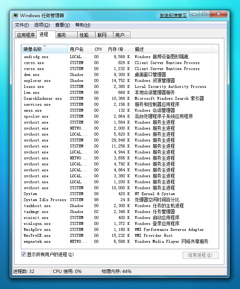Click the 发送反馈意见 link
This screenshot has width=240, height=289.
tap(173, 16)
